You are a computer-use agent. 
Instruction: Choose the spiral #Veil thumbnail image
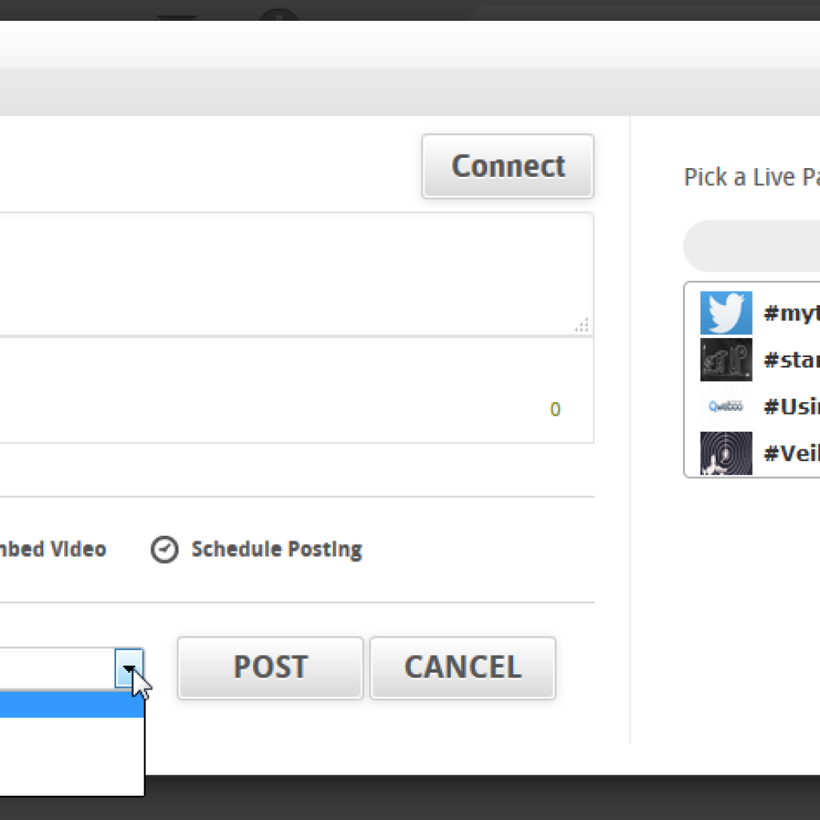click(x=726, y=453)
